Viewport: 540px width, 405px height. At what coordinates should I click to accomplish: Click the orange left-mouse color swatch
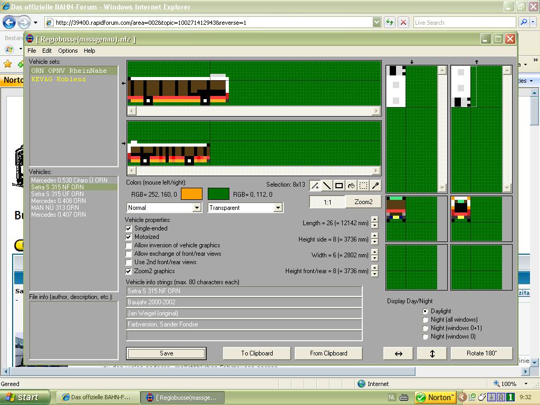pos(191,194)
